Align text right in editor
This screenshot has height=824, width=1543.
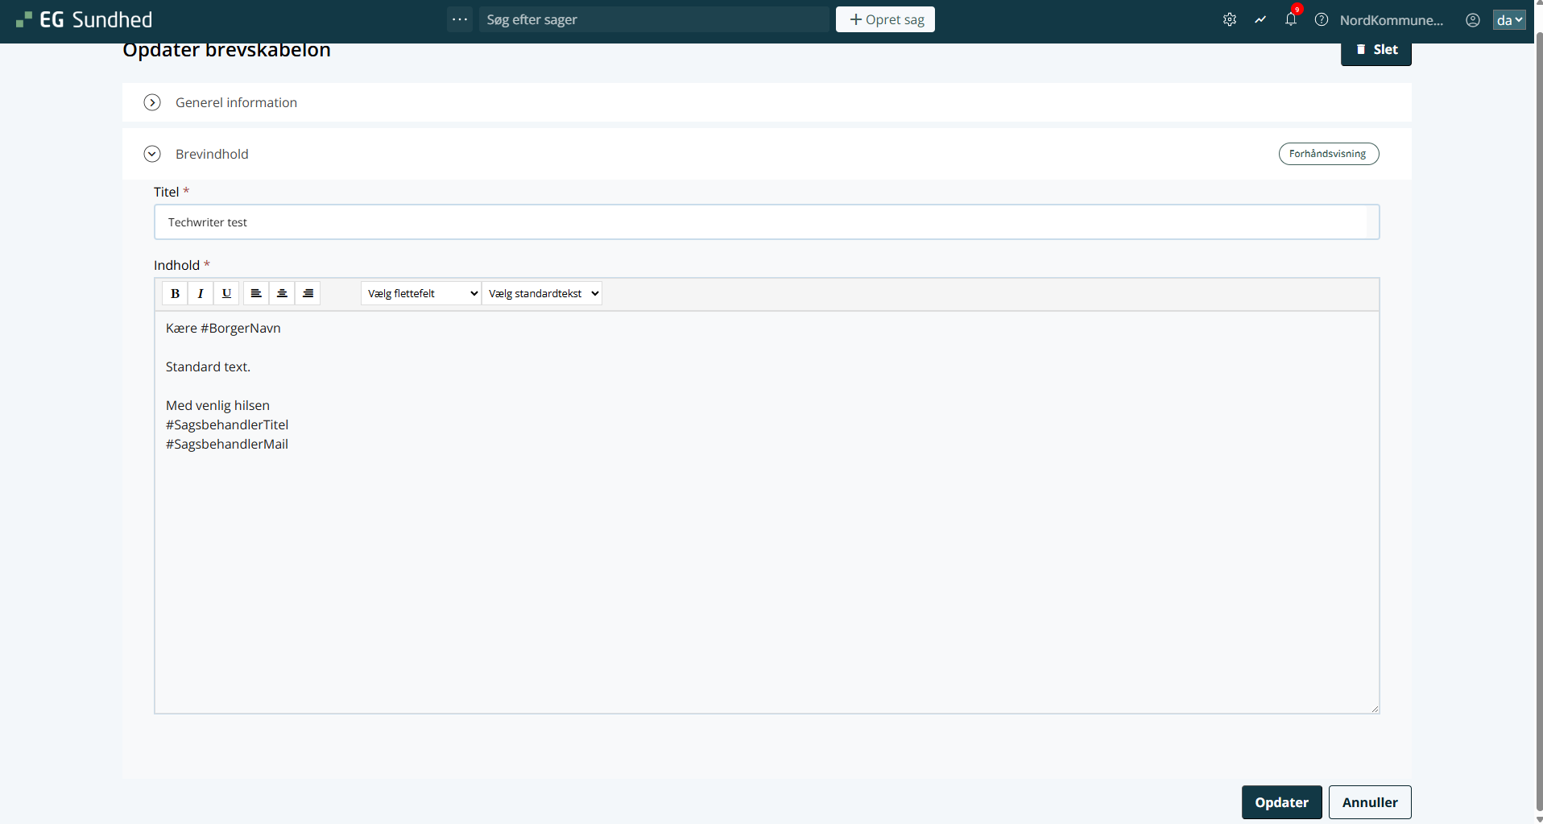pyautogui.click(x=308, y=293)
